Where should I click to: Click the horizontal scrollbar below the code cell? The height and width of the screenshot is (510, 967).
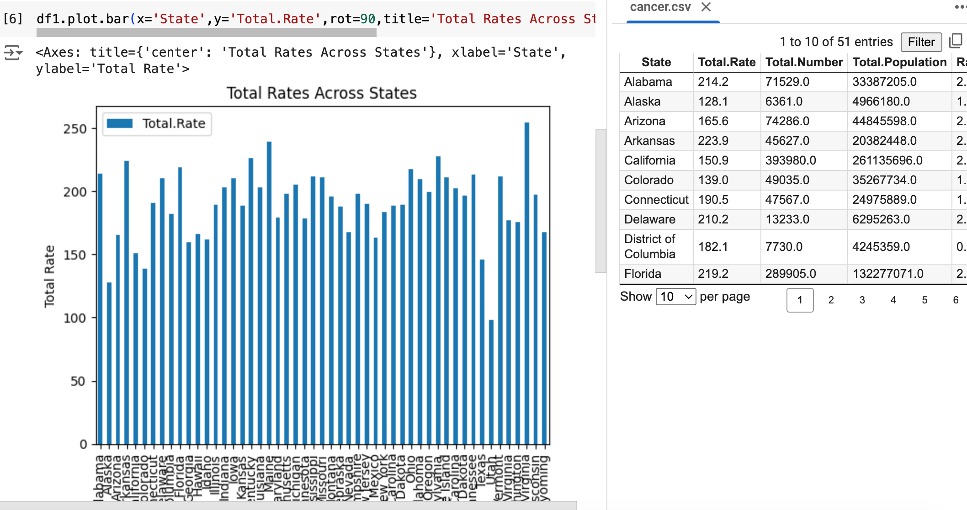[206, 33]
